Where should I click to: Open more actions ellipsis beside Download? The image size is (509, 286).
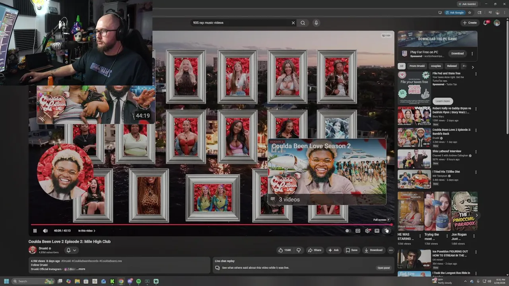click(x=391, y=250)
